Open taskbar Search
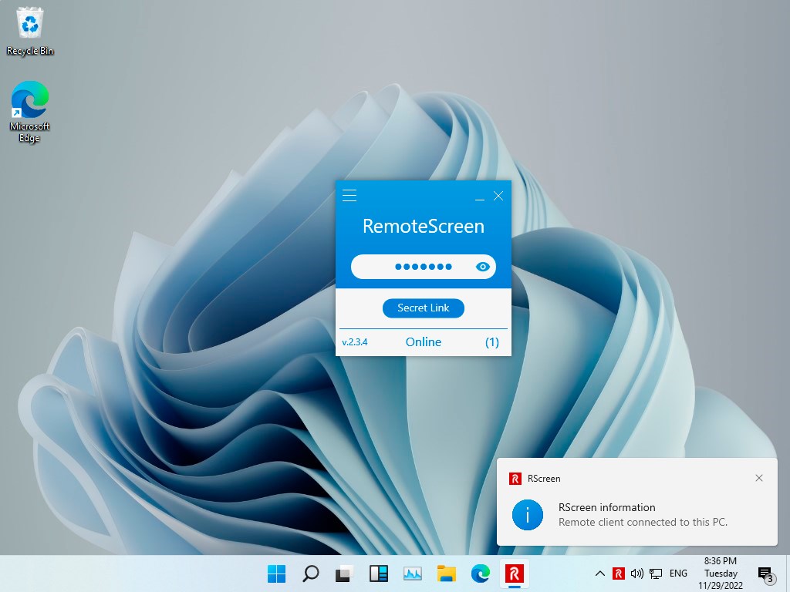 [x=310, y=573]
